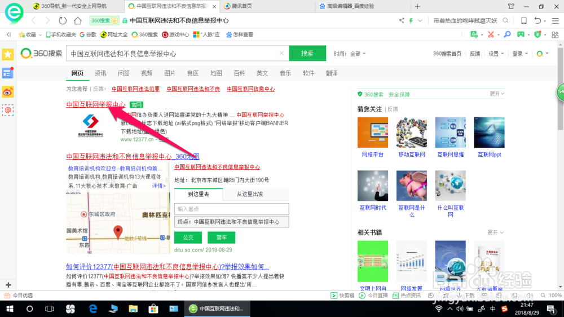
Task: Click the screenshot scissors toolbar icon
Action: click(491, 34)
